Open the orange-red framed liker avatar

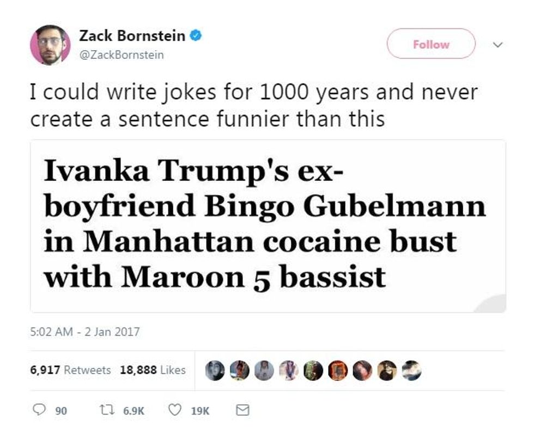tap(337, 370)
